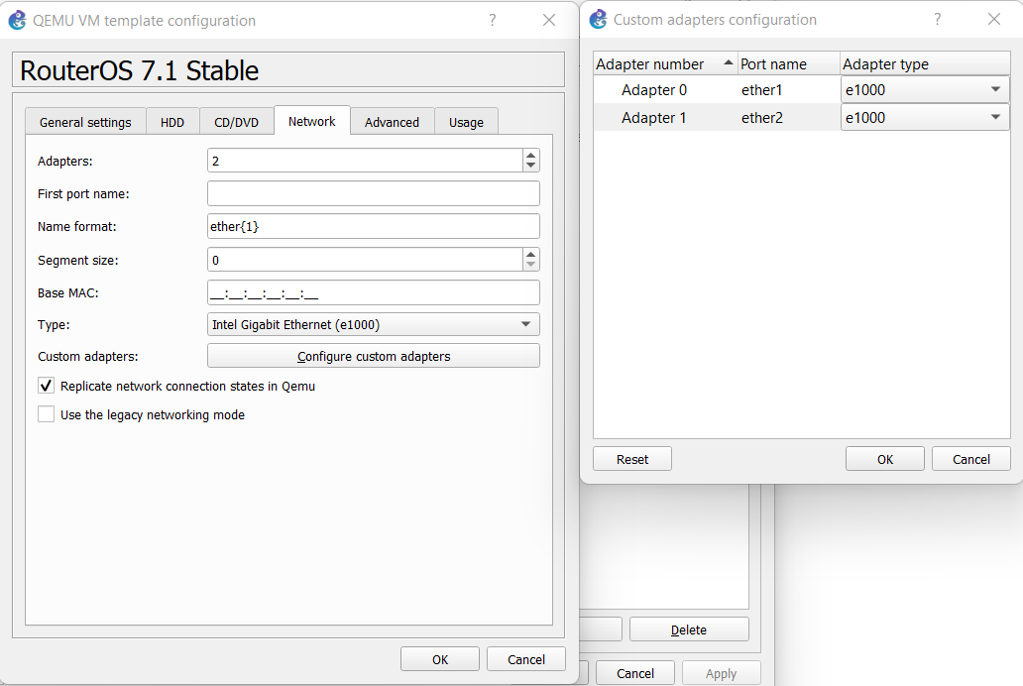Open the CD/DVD tab
The image size is (1023, 686).
point(236,122)
